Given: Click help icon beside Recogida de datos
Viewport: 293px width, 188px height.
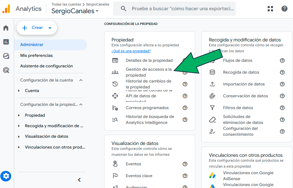Looking at the screenshot, I should tap(282, 72).
